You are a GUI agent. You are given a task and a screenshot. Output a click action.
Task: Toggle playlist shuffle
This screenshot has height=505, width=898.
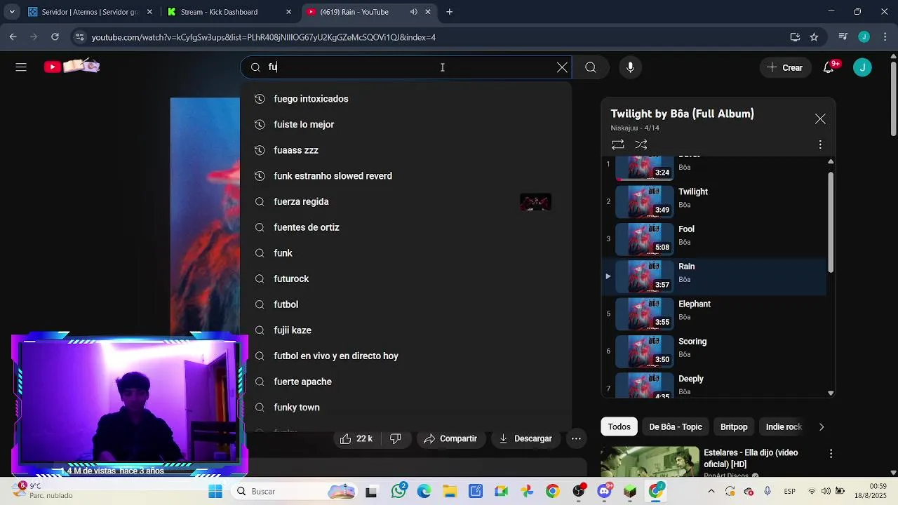[x=641, y=144]
